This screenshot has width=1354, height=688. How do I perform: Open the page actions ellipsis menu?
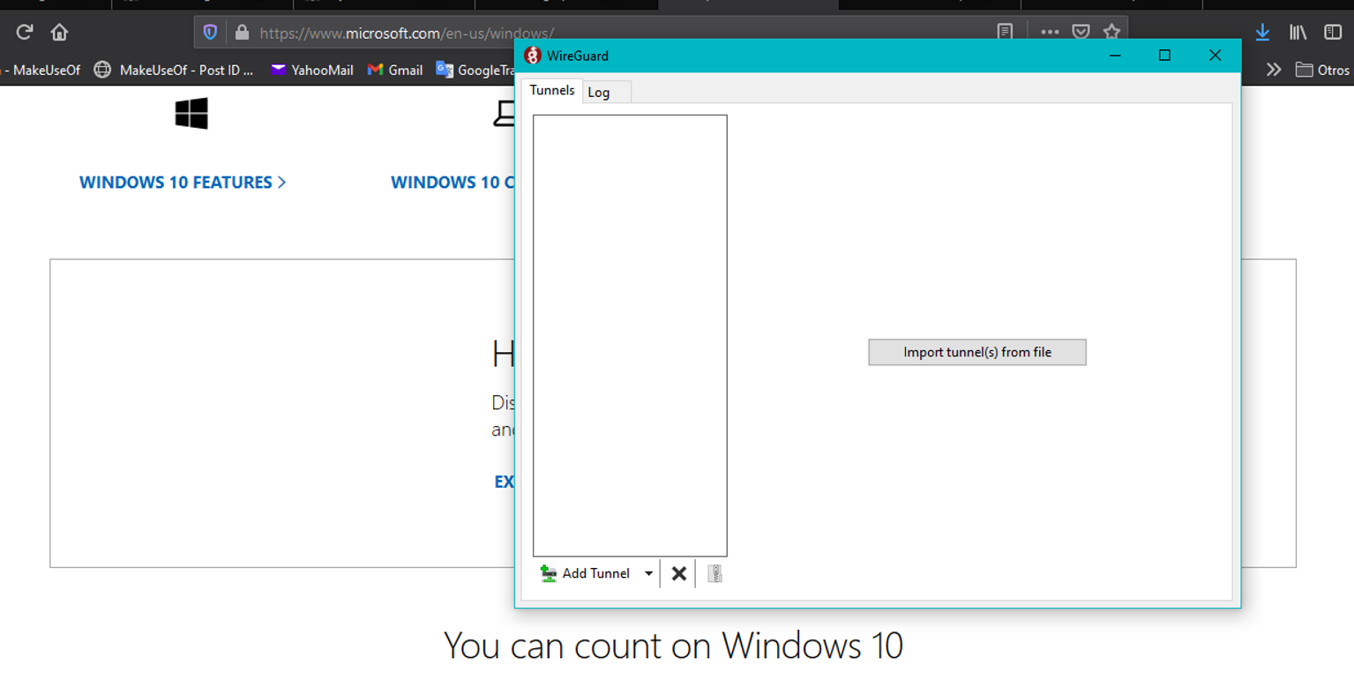1049,30
